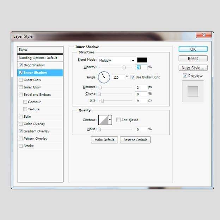The width and height of the screenshot is (220, 220).
Task: Click the black shadow color swatch
Action: point(142,60)
